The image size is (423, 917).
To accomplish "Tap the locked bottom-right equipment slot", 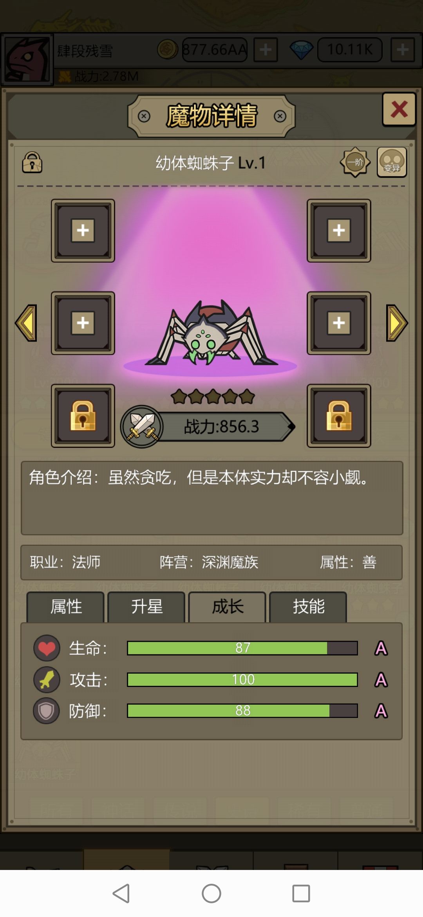I will [339, 416].
